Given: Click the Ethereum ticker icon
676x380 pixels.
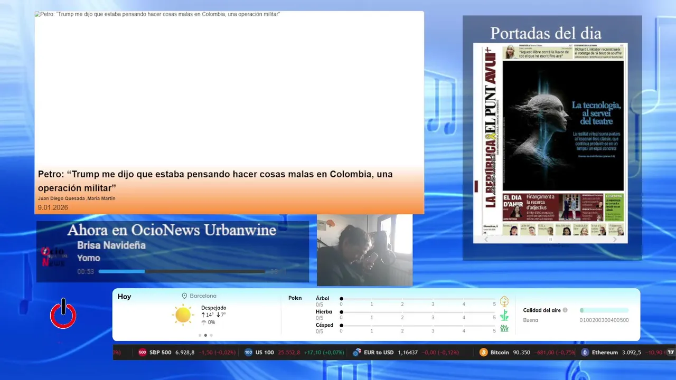Looking at the screenshot, I should pos(585,353).
